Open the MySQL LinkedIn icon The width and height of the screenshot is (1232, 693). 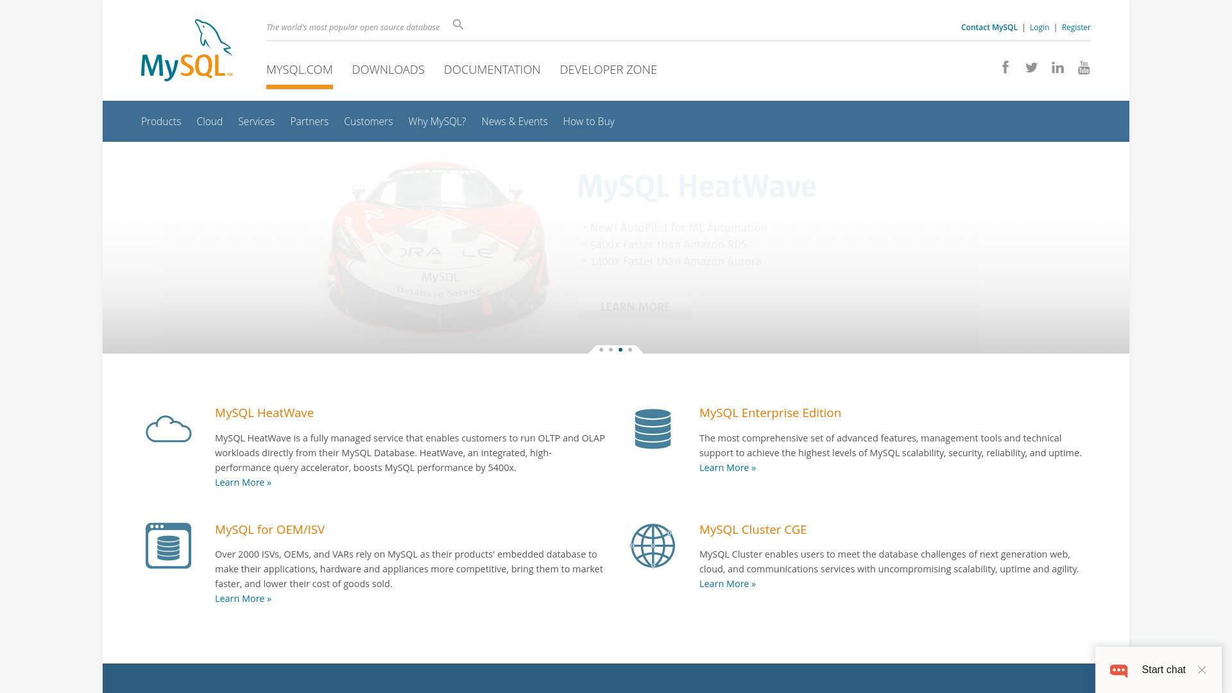click(x=1057, y=67)
